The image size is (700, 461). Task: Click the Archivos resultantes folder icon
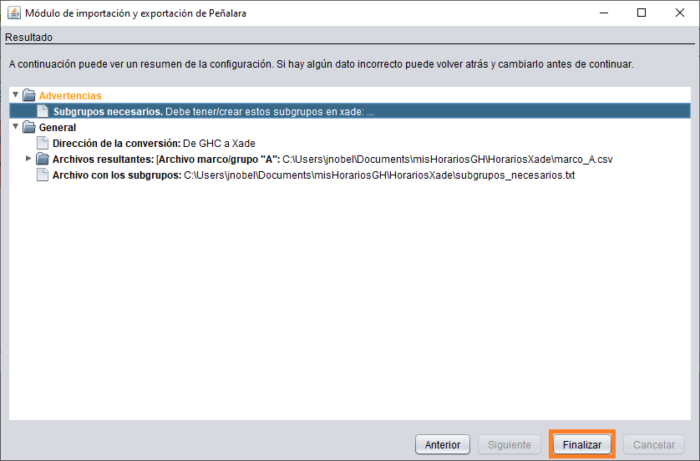(x=43, y=160)
